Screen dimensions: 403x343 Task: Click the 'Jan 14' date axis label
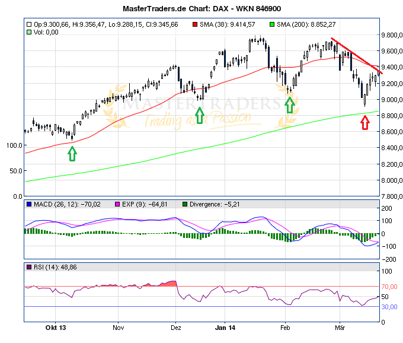coord(225,328)
